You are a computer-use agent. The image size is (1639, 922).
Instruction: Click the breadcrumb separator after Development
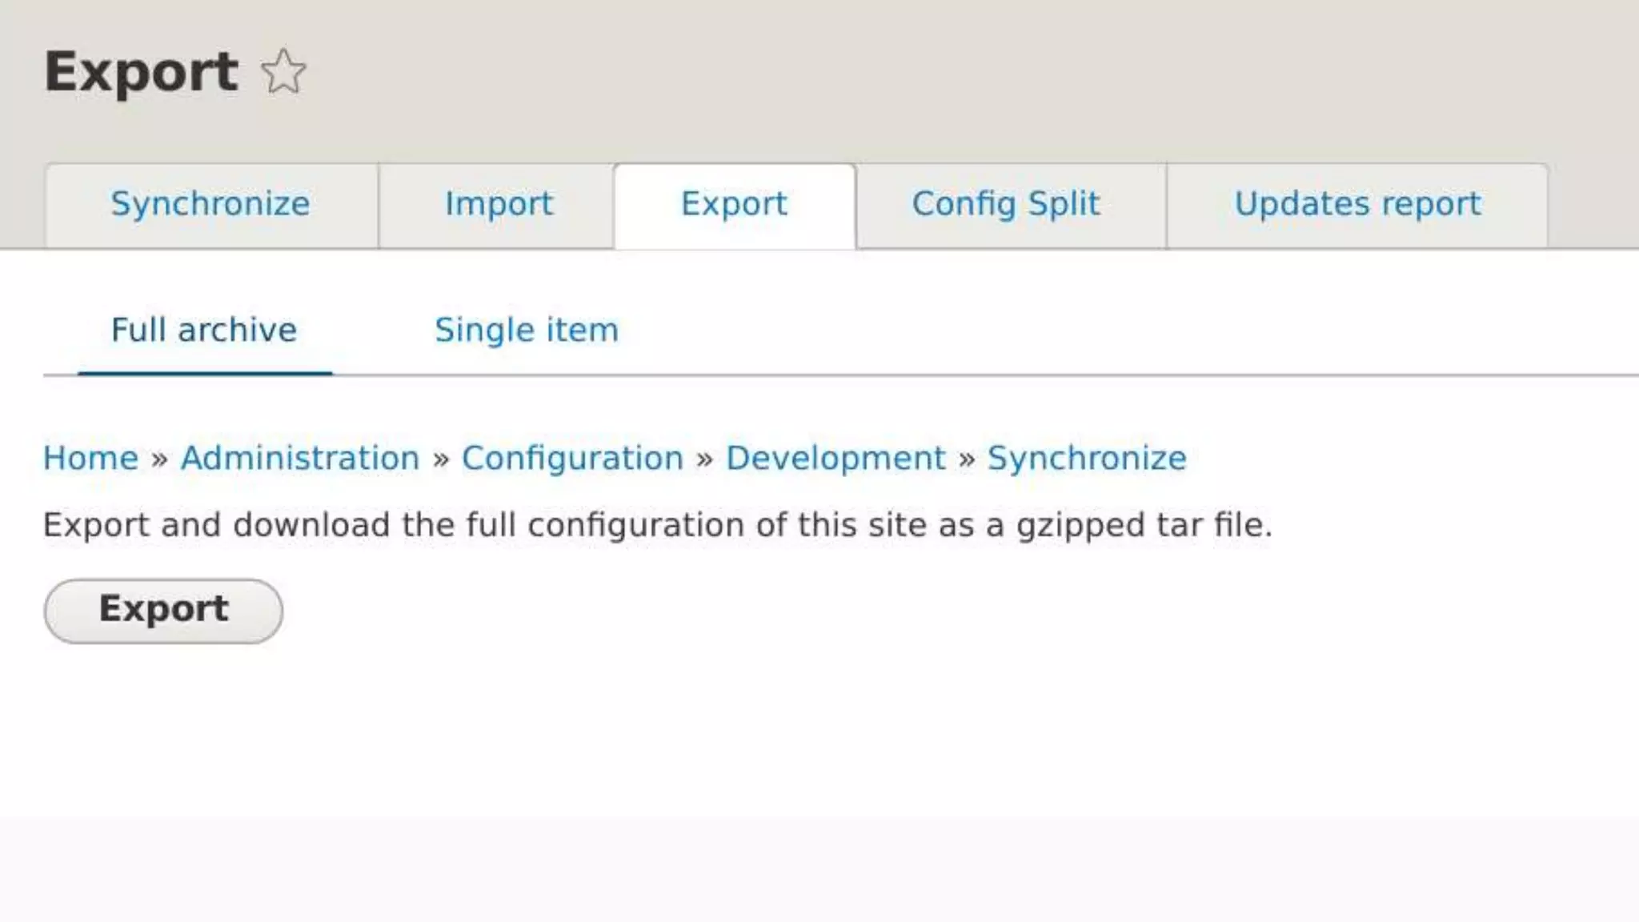pos(966,459)
